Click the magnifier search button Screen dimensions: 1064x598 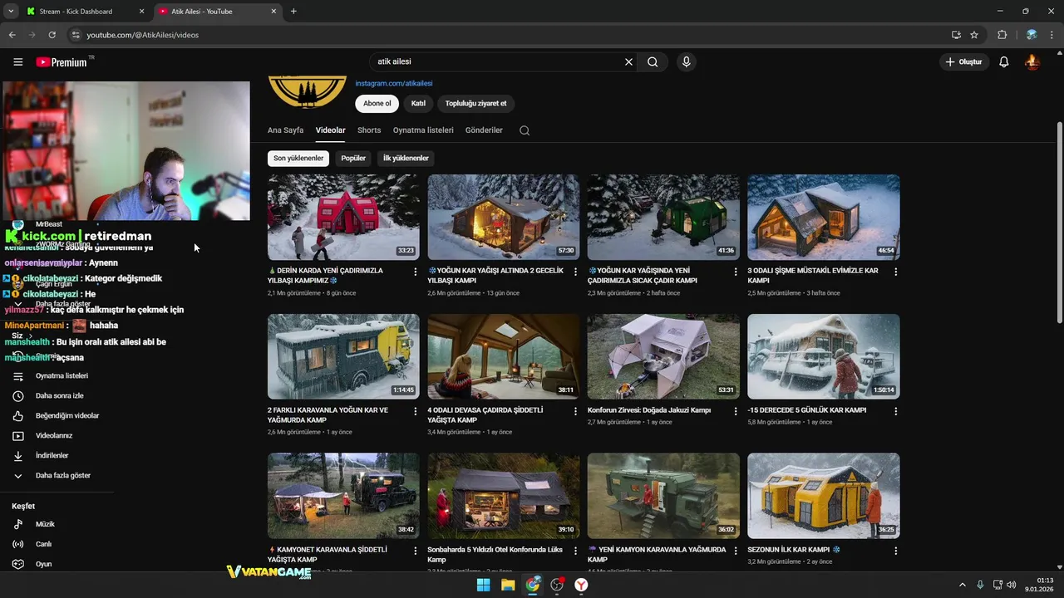pos(653,61)
